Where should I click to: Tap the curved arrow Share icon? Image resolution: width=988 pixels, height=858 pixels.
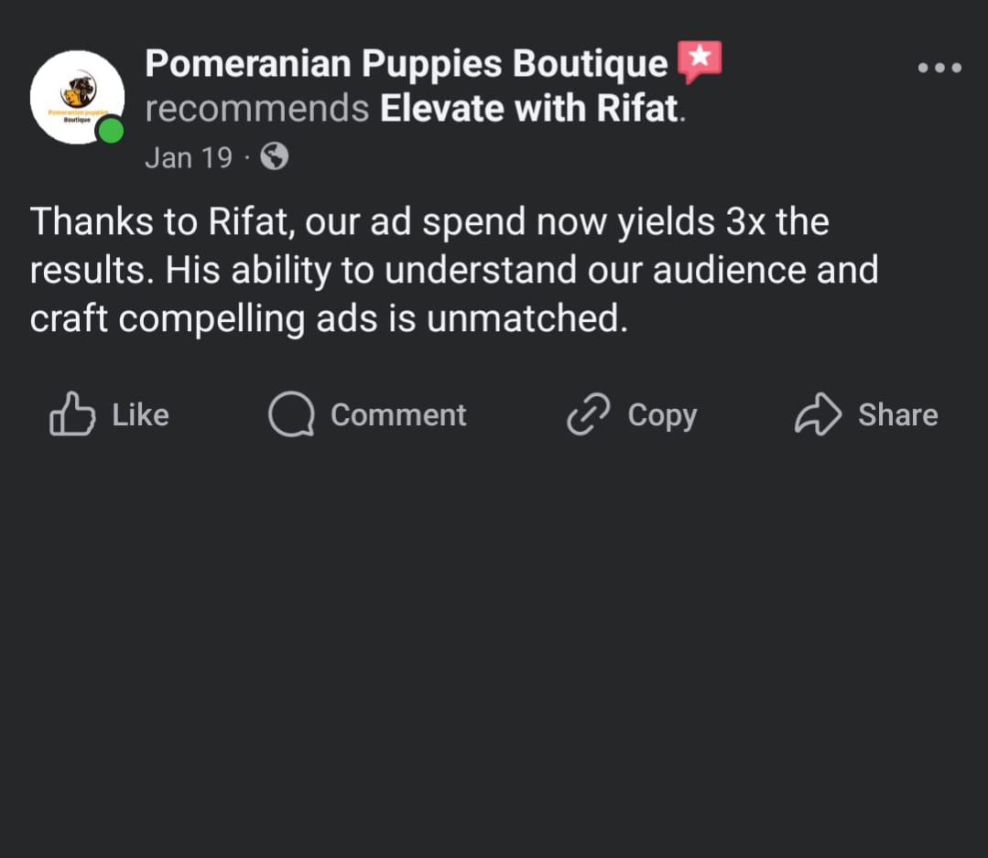tap(818, 414)
